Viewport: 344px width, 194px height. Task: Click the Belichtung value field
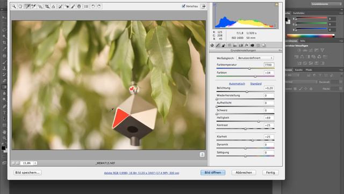point(269,88)
